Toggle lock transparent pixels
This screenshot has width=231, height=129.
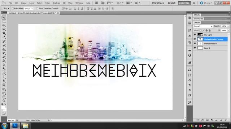point(200,30)
